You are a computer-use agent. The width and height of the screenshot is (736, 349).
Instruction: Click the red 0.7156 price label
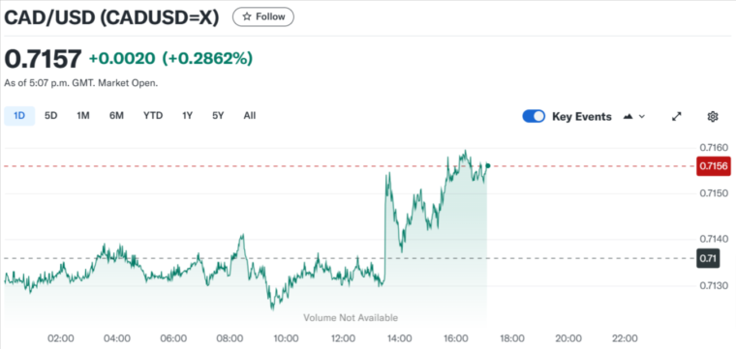click(714, 166)
